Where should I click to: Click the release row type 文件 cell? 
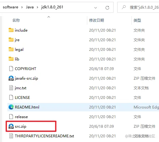(x=137, y=117)
